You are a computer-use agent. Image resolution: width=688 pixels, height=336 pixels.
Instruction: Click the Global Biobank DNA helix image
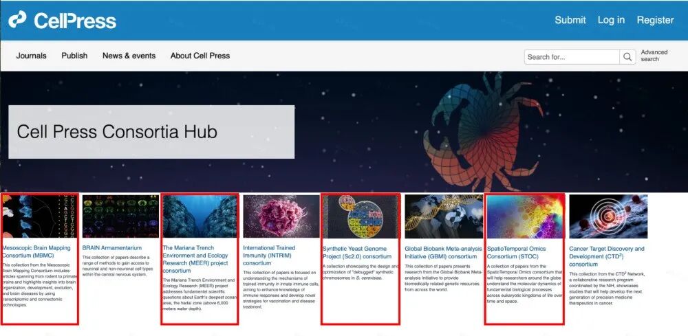(x=444, y=216)
